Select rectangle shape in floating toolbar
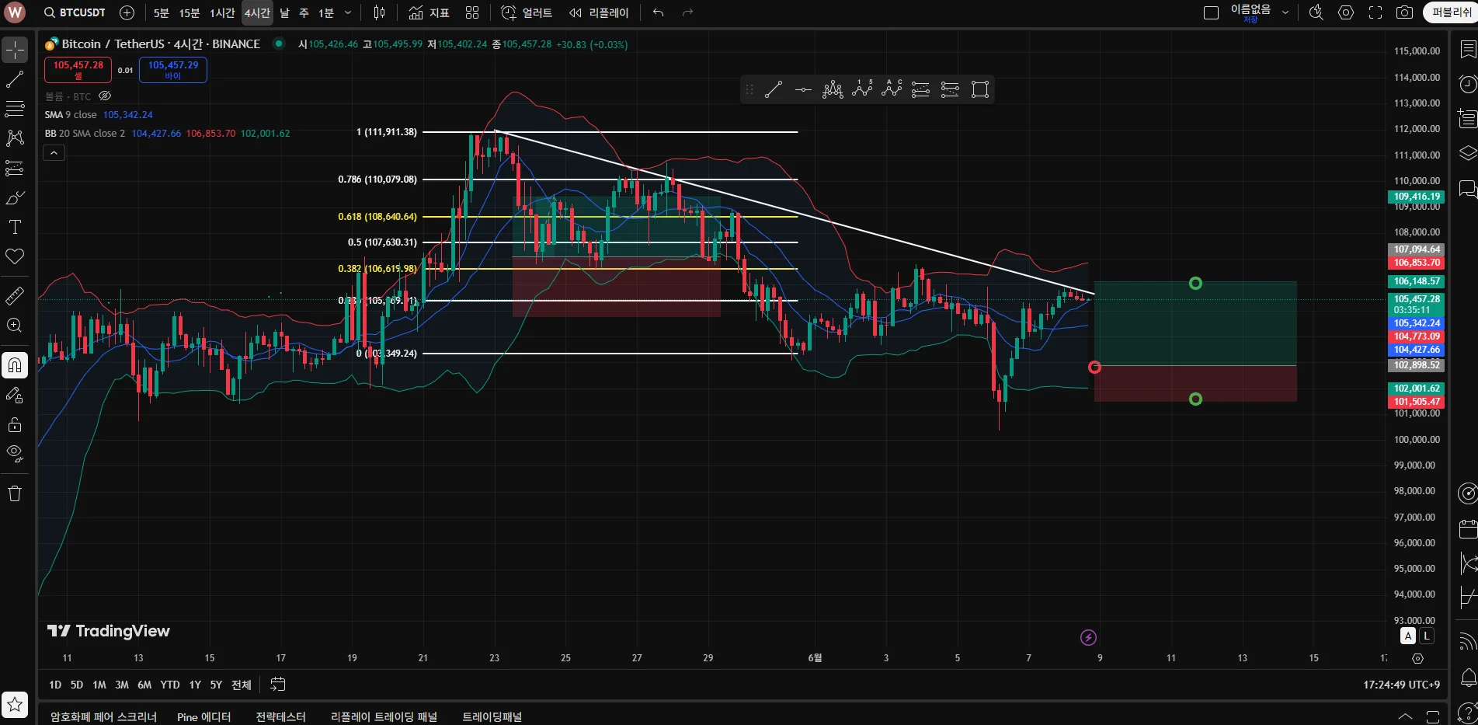Viewport: 1478px width, 725px height. 980,90
